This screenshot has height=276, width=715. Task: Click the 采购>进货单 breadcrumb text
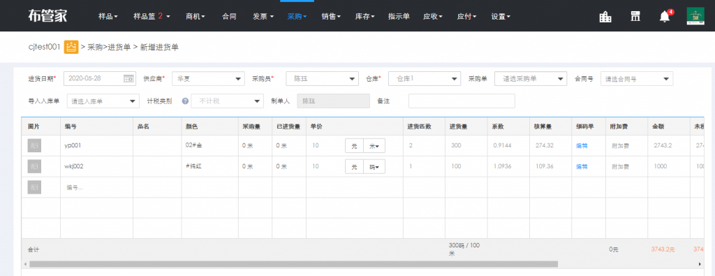tap(109, 47)
